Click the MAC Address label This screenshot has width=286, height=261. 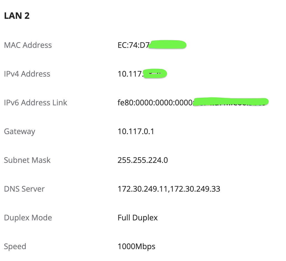[28, 45]
